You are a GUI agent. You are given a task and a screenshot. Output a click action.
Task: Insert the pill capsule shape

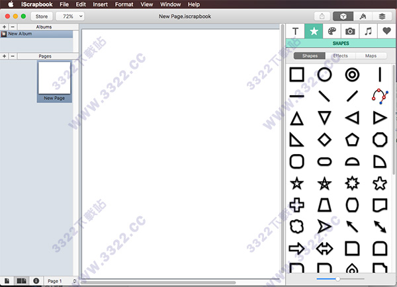(324, 161)
